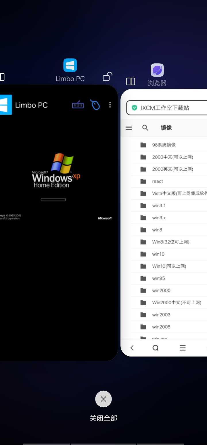Toggle the lock icon for Limbo PC

pyautogui.click(x=107, y=76)
